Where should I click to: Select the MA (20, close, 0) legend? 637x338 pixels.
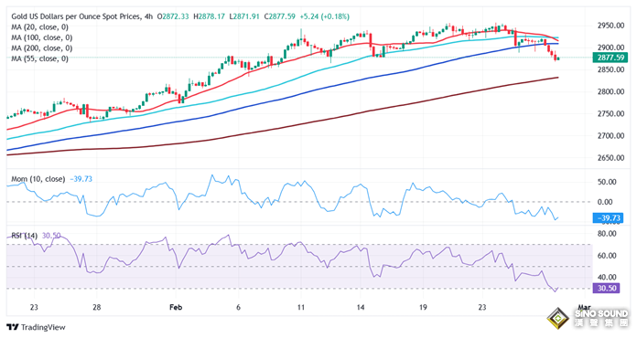coord(40,27)
